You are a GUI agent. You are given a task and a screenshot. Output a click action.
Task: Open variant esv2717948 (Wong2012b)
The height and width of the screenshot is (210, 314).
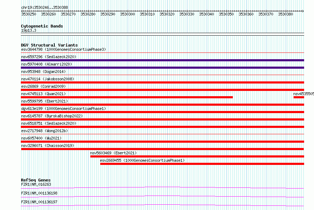[x=44, y=131]
